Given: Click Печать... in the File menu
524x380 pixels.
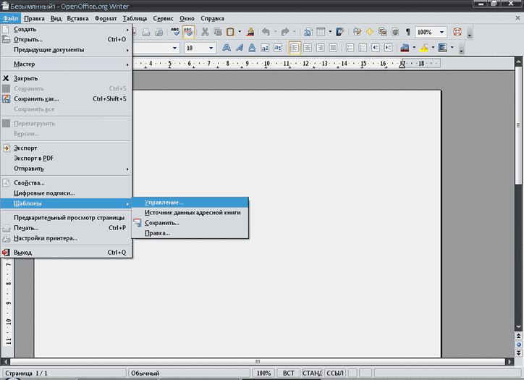Looking at the screenshot, I should click(x=66, y=228).
